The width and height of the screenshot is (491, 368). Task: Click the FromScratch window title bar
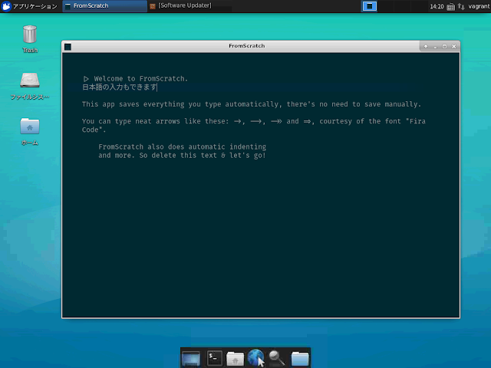point(247,46)
